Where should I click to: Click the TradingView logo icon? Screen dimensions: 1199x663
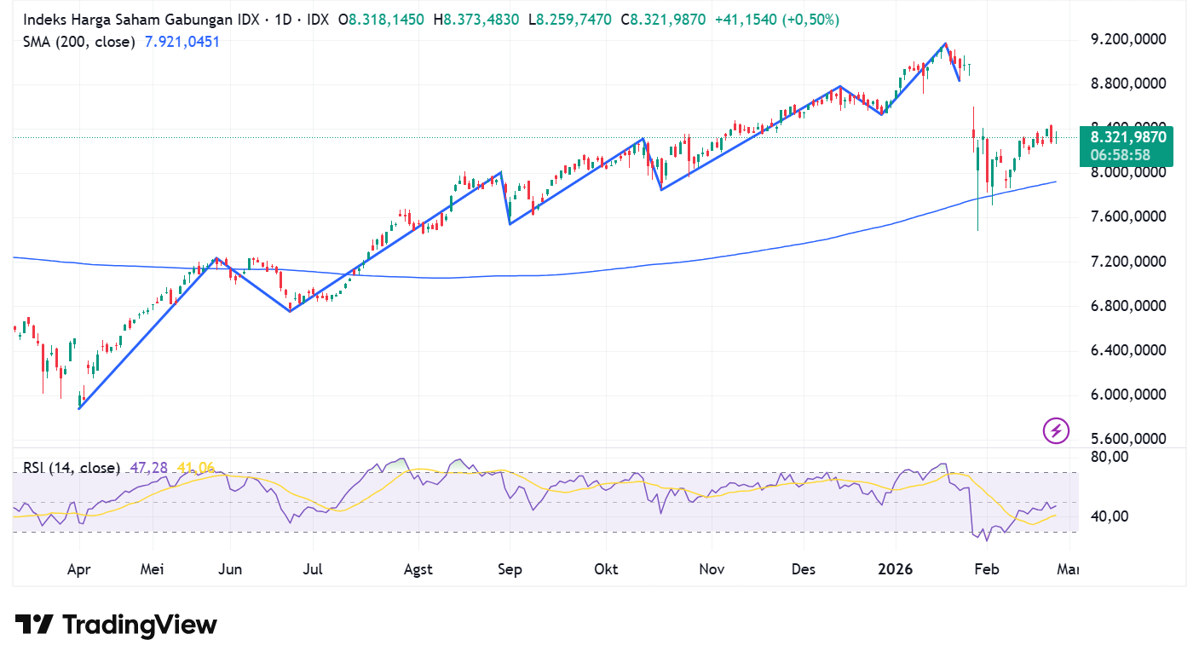(34, 625)
